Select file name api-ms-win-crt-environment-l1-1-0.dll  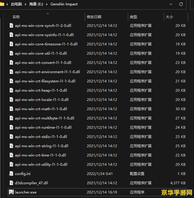[x=48, y=72]
